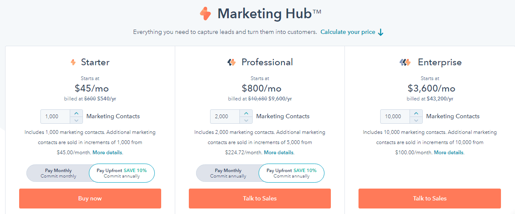Click the Enterprise marketing contacts input field
This screenshot has width=515, height=214.
tap(395, 117)
